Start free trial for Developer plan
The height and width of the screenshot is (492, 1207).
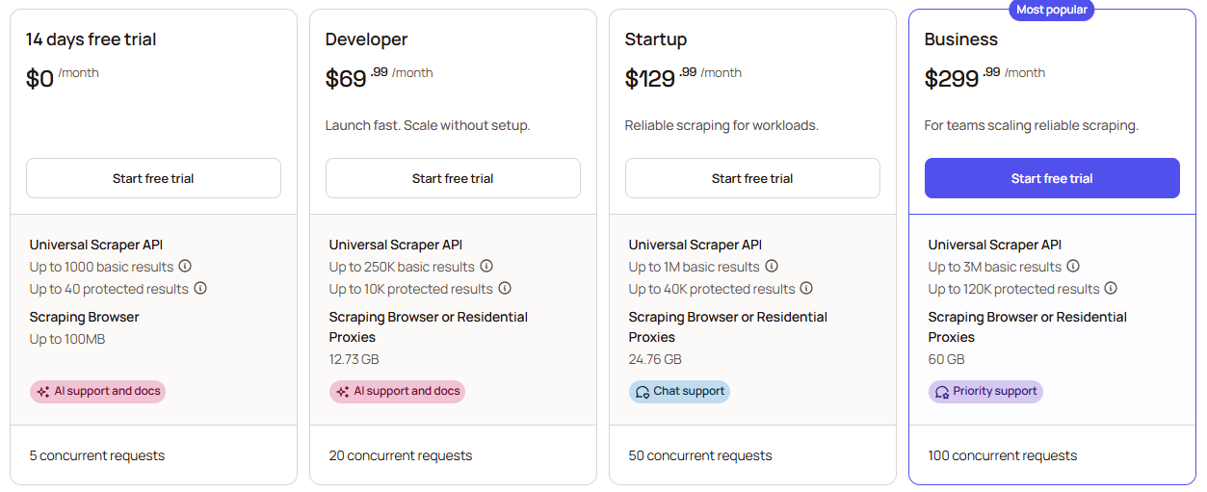coord(453,178)
